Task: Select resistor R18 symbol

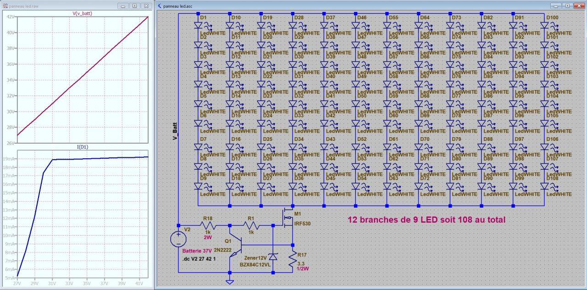Action: [x=208, y=226]
